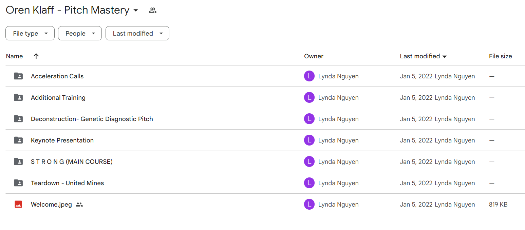The height and width of the screenshot is (230, 525).
Task: Select the Keynote Presentation folder name
Action: click(62, 140)
